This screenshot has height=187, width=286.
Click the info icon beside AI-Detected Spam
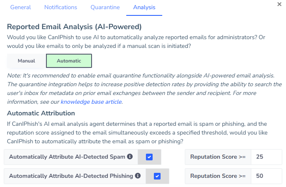coord(130,157)
